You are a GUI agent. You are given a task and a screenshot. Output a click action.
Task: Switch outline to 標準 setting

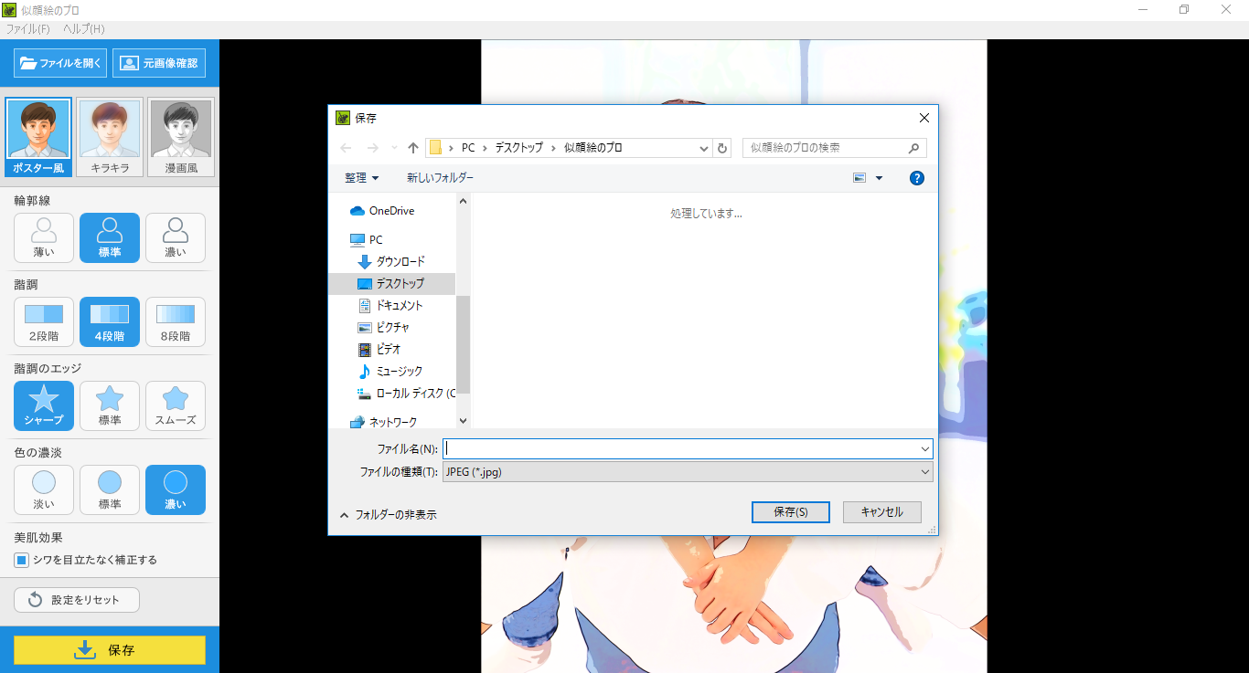coord(109,237)
